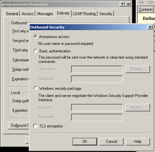Open the Contents tab in help window
The height and width of the screenshot is (152, 155).
pyautogui.click(x=146, y=9)
